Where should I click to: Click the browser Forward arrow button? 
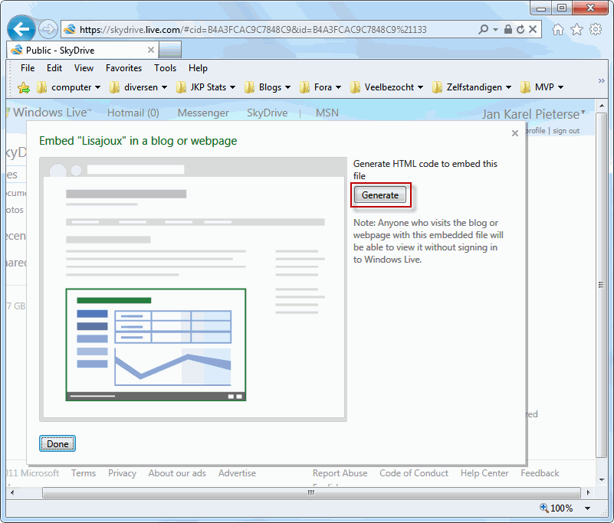click(48, 29)
